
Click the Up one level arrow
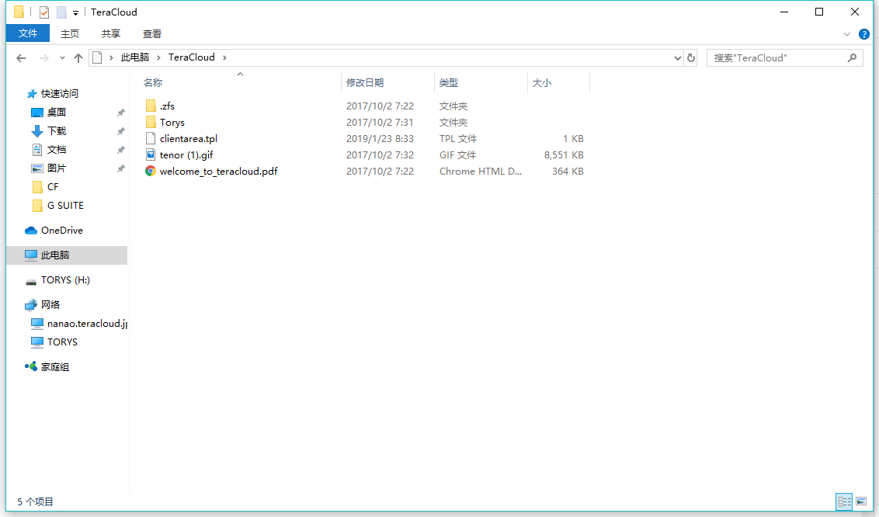[x=78, y=58]
